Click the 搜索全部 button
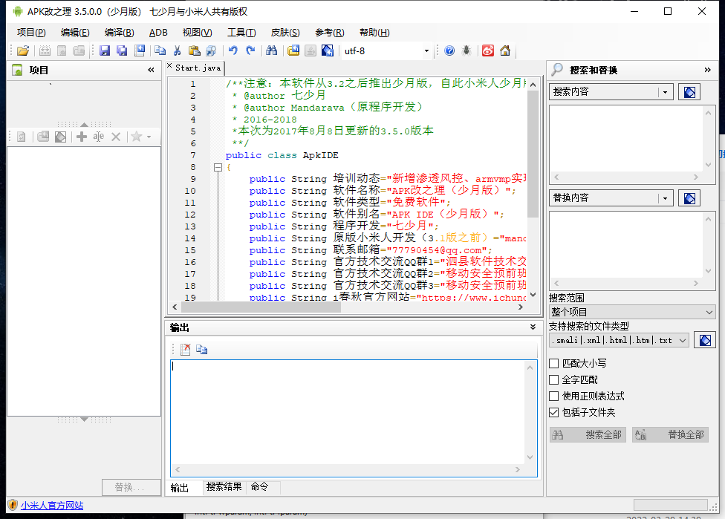725x519 pixels. coord(588,435)
